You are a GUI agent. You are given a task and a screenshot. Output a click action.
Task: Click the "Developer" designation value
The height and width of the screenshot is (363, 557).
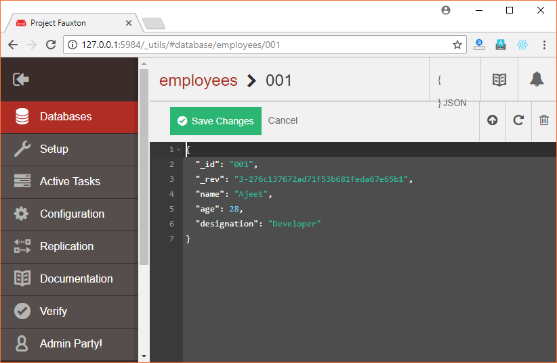(x=294, y=224)
